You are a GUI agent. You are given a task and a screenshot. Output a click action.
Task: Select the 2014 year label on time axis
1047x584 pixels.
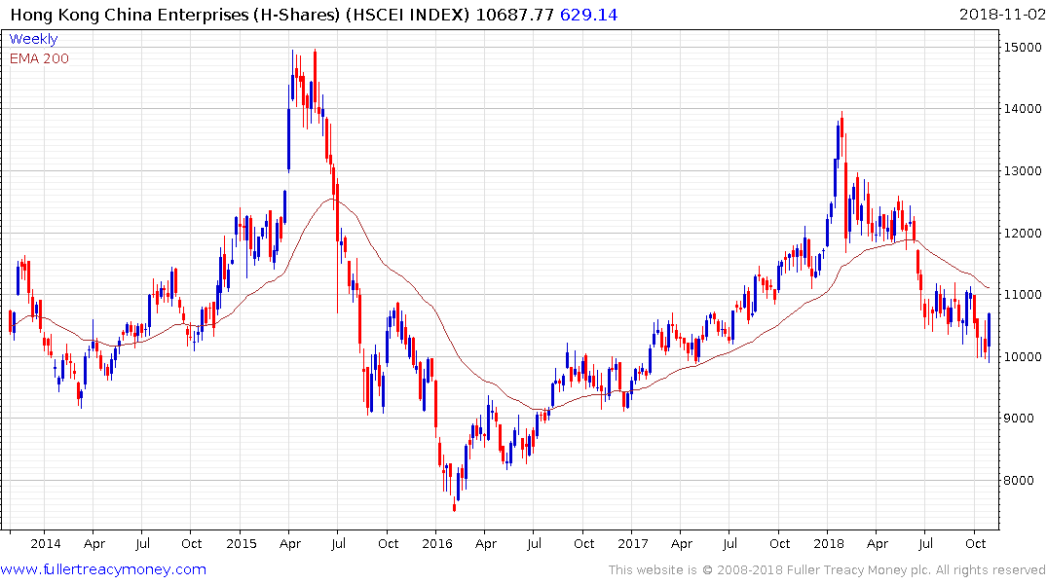tap(45, 543)
